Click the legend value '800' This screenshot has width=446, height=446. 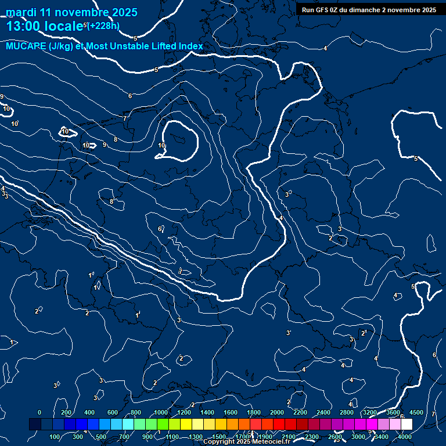click(x=136, y=412)
